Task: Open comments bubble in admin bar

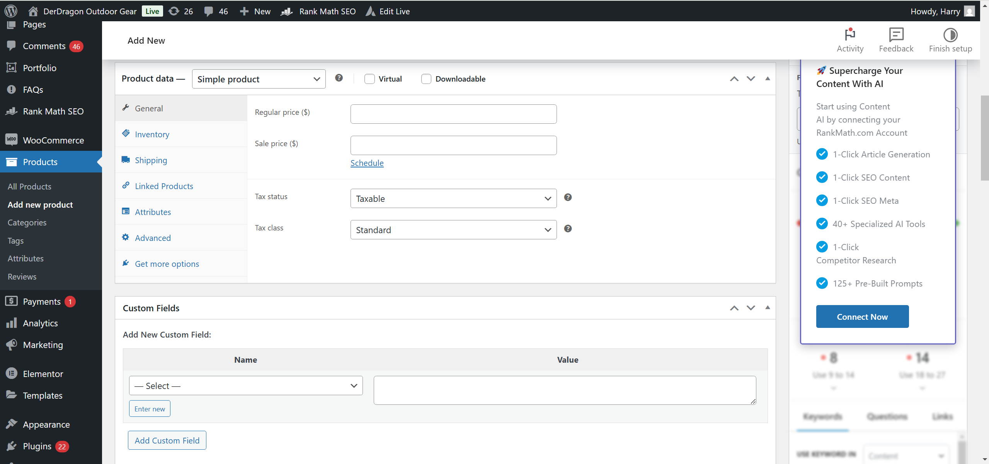Action: [x=209, y=11]
